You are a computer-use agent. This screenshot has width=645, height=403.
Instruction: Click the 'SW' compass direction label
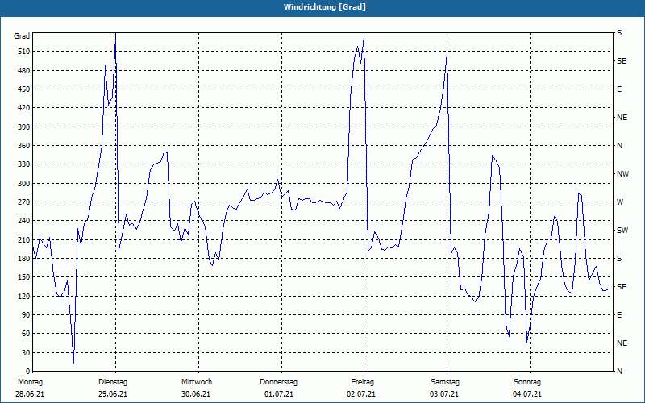click(622, 231)
